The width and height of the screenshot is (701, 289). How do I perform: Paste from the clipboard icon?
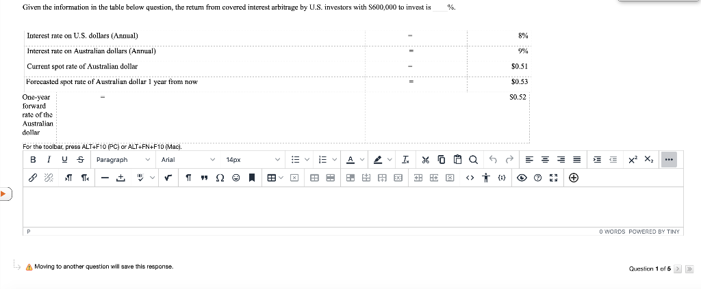tap(457, 160)
